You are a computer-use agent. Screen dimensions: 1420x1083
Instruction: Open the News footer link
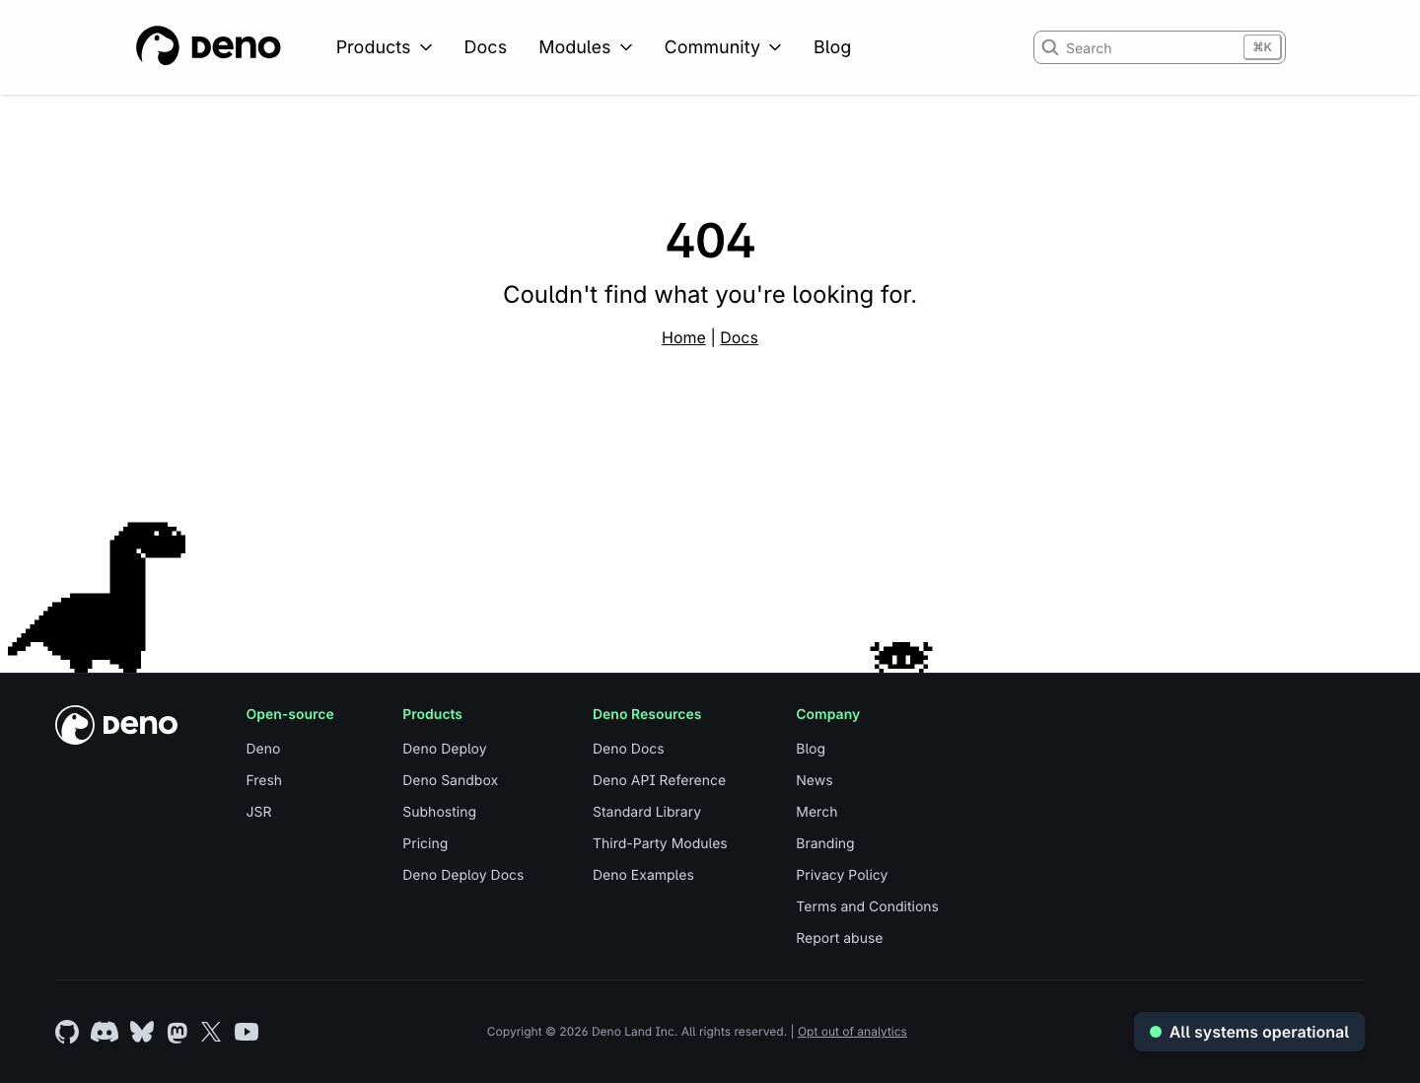click(815, 780)
